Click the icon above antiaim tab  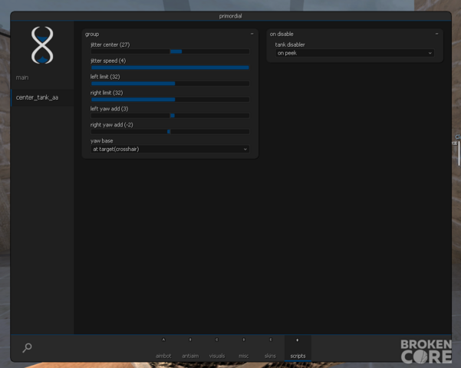[190, 340]
